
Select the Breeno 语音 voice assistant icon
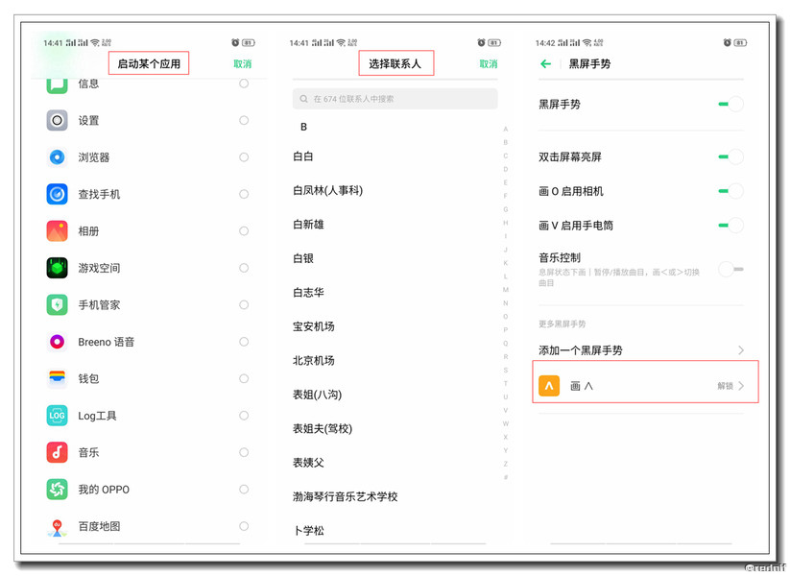point(60,341)
